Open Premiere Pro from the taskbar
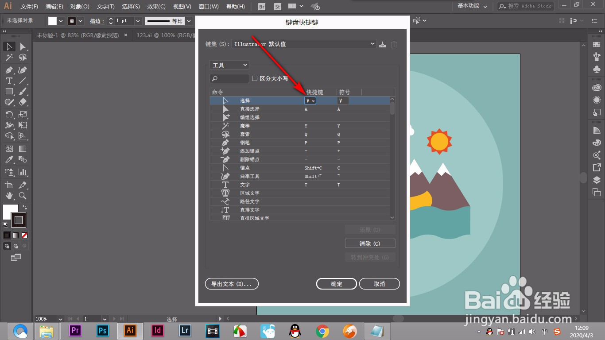605x340 pixels. pos(75,330)
